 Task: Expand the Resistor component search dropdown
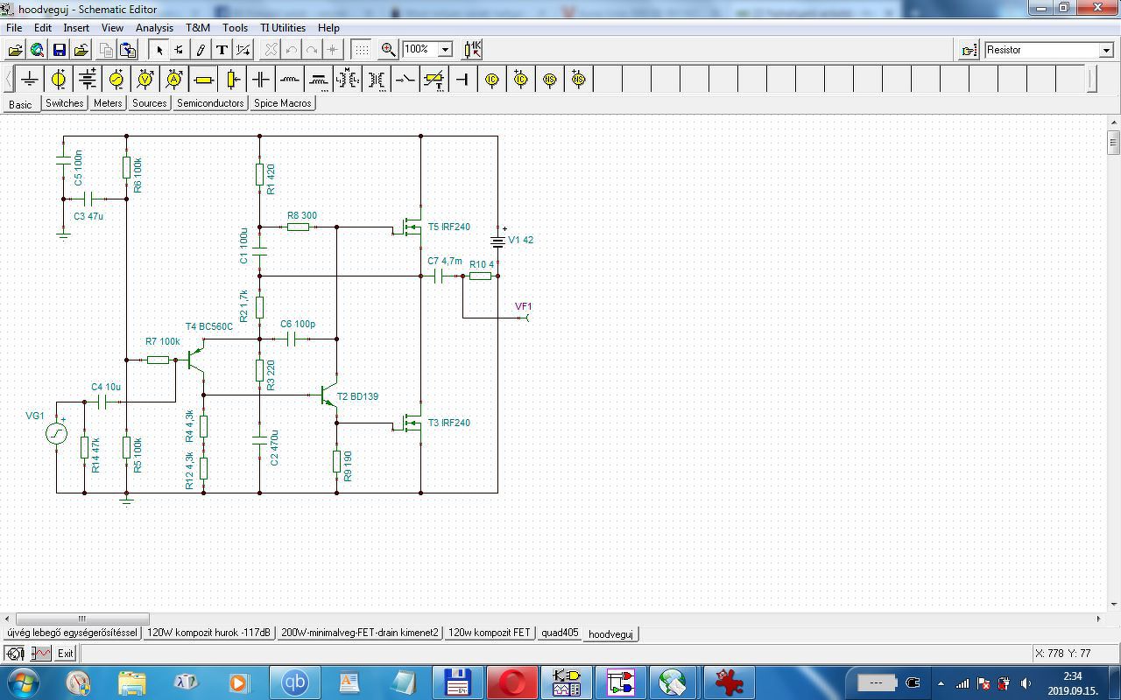click(1106, 51)
